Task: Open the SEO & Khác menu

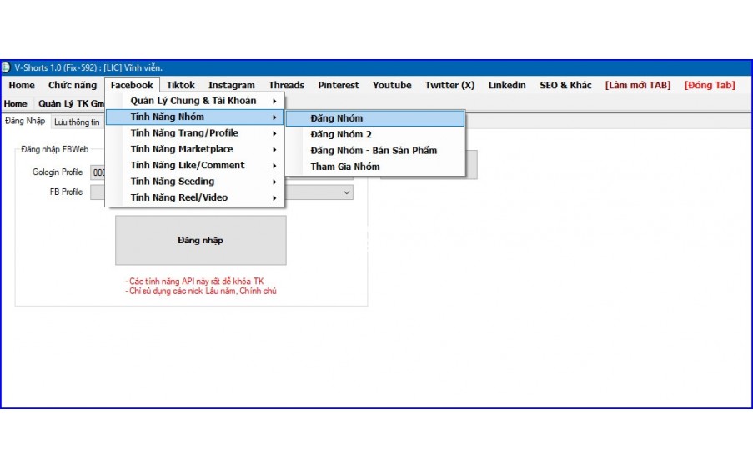Action: pyautogui.click(x=565, y=85)
